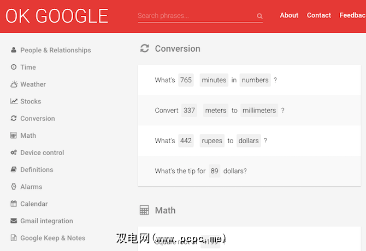Click the "What's the tip for" phrase text
Image resolution: width=366 pixels, height=251 pixels.
pyautogui.click(x=180, y=171)
